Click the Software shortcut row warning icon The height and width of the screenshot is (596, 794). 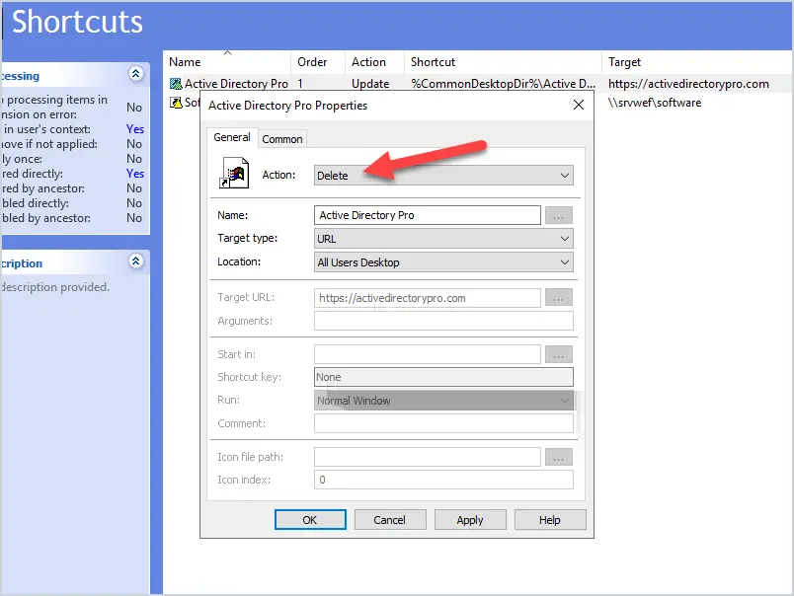pyautogui.click(x=176, y=103)
